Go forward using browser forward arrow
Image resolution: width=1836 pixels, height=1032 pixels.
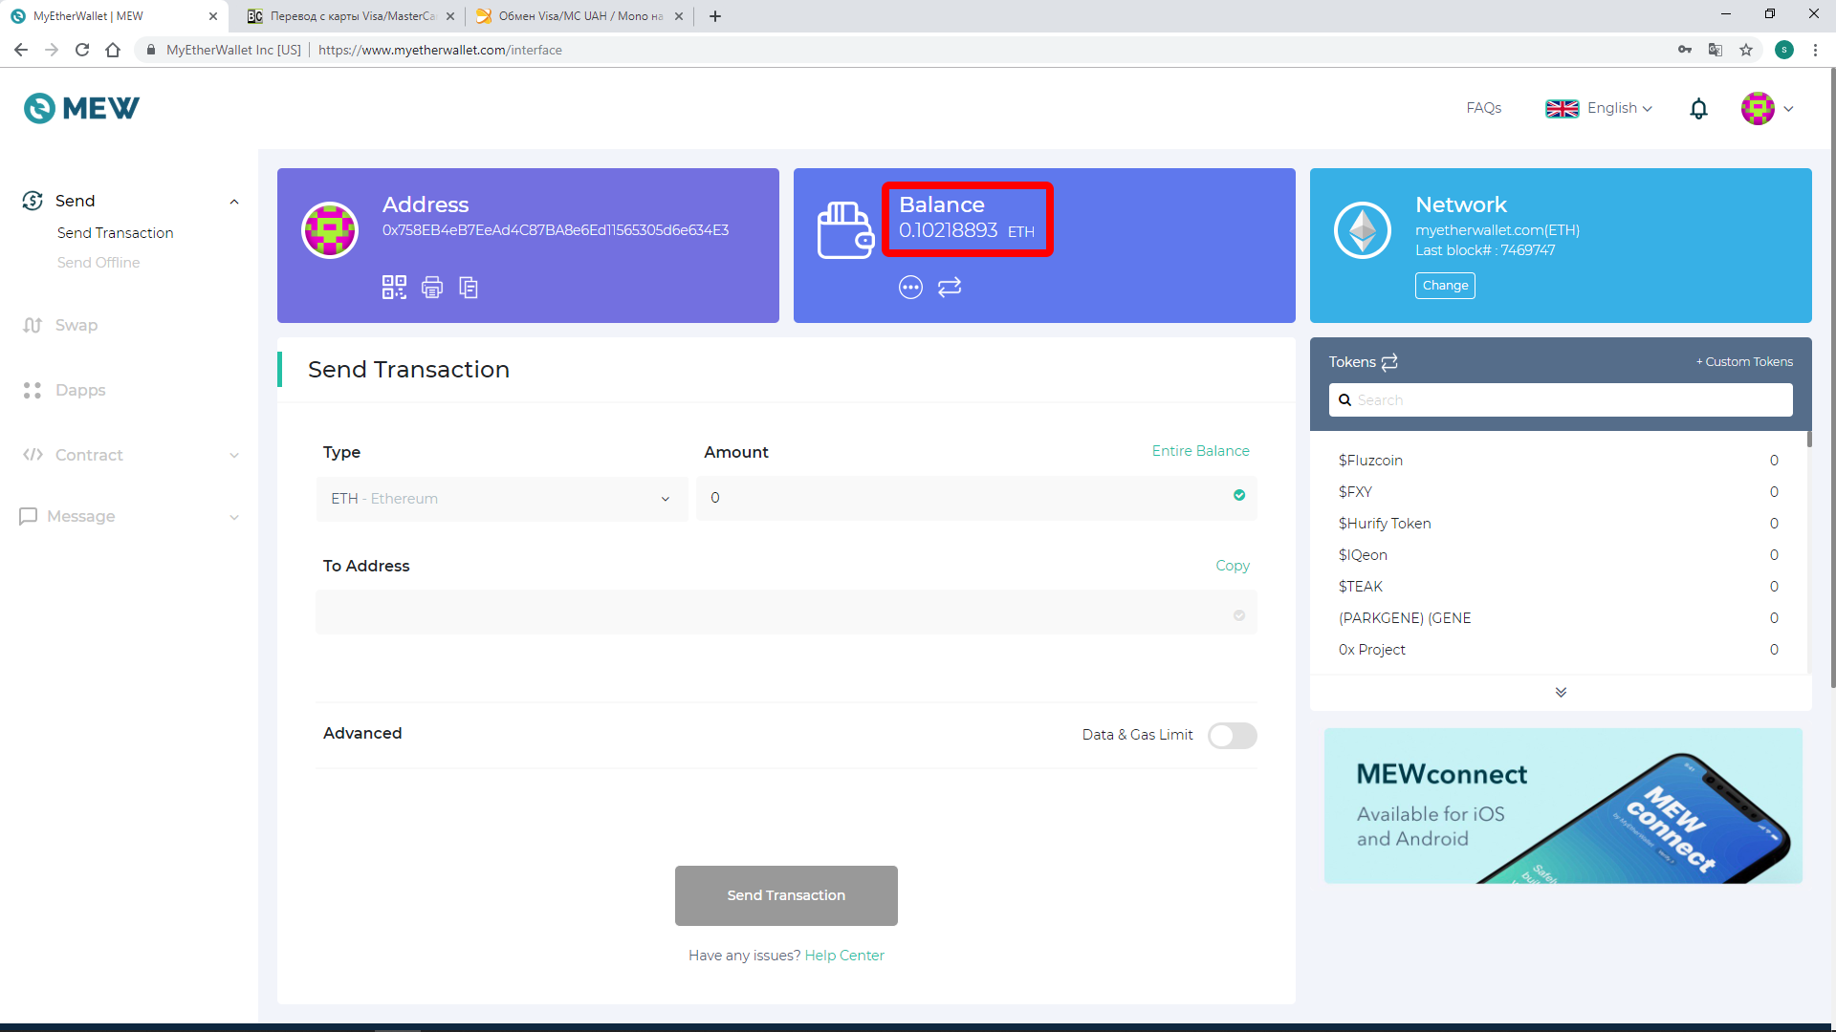pyautogui.click(x=52, y=50)
